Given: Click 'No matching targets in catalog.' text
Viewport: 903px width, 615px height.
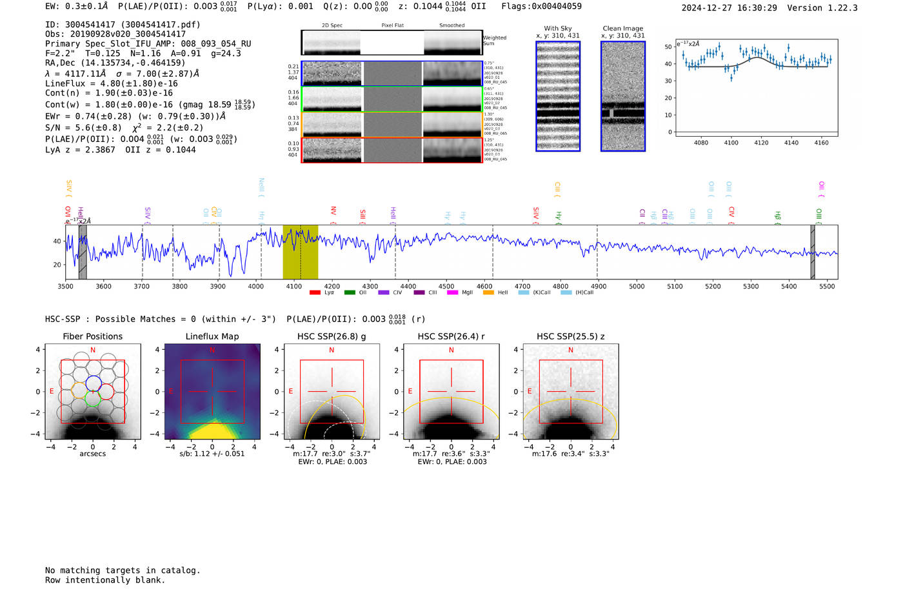Looking at the screenshot, I should pyautogui.click(x=123, y=570).
